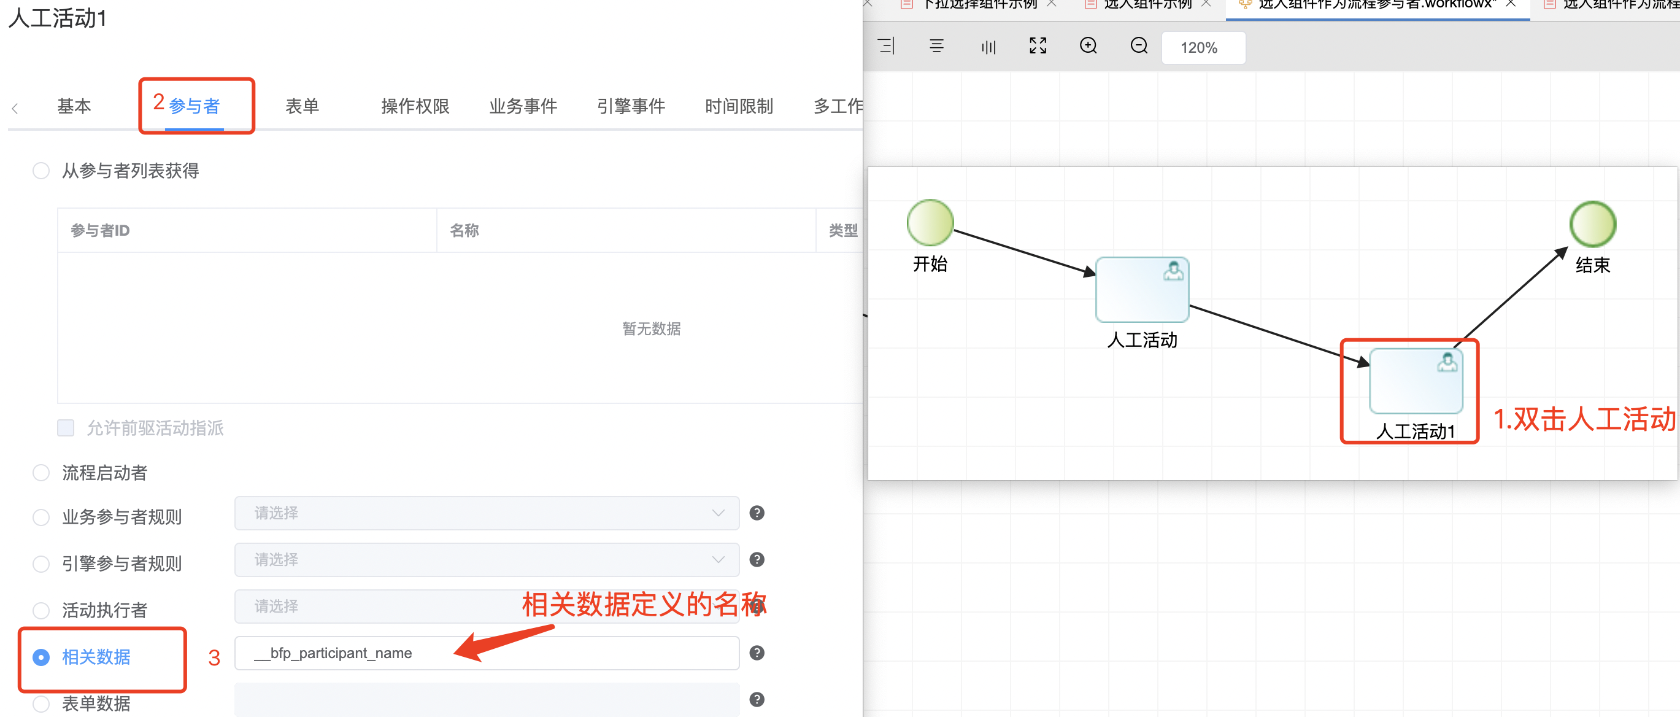Switch to the 操作权限 tab
This screenshot has height=717, width=1680.
(x=415, y=106)
